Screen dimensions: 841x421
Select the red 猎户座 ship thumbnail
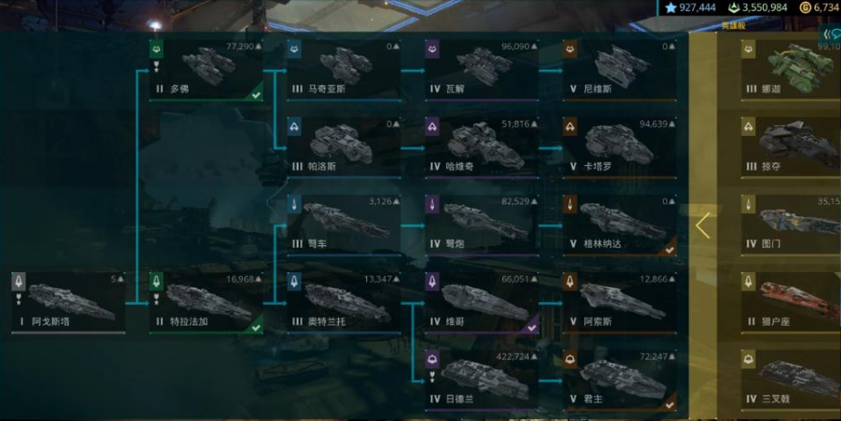[x=799, y=299]
